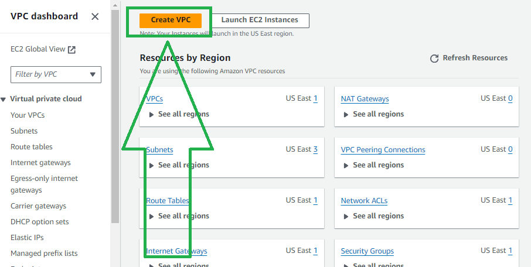Click the VPCs US East count 1
The height and width of the screenshot is (267, 531).
pyautogui.click(x=315, y=98)
